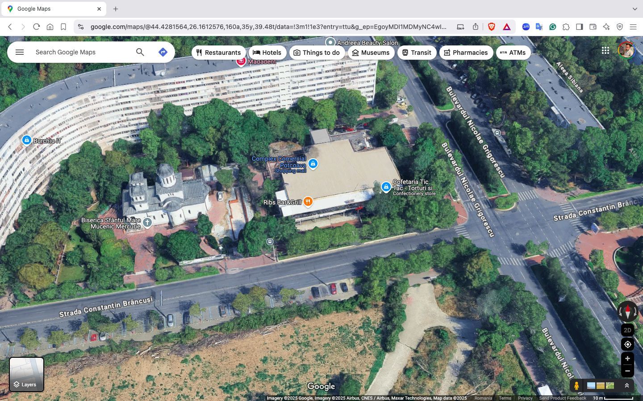Open the Layers panel
Image resolution: width=643 pixels, height=401 pixels.
pyautogui.click(x=26, y=374)
